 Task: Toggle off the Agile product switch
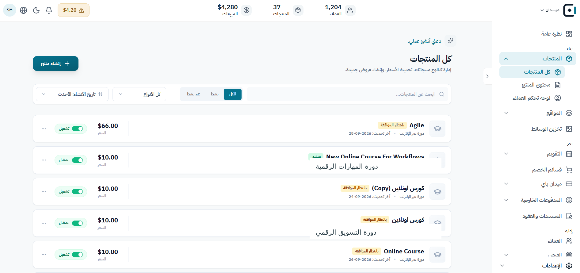(78, 129)
